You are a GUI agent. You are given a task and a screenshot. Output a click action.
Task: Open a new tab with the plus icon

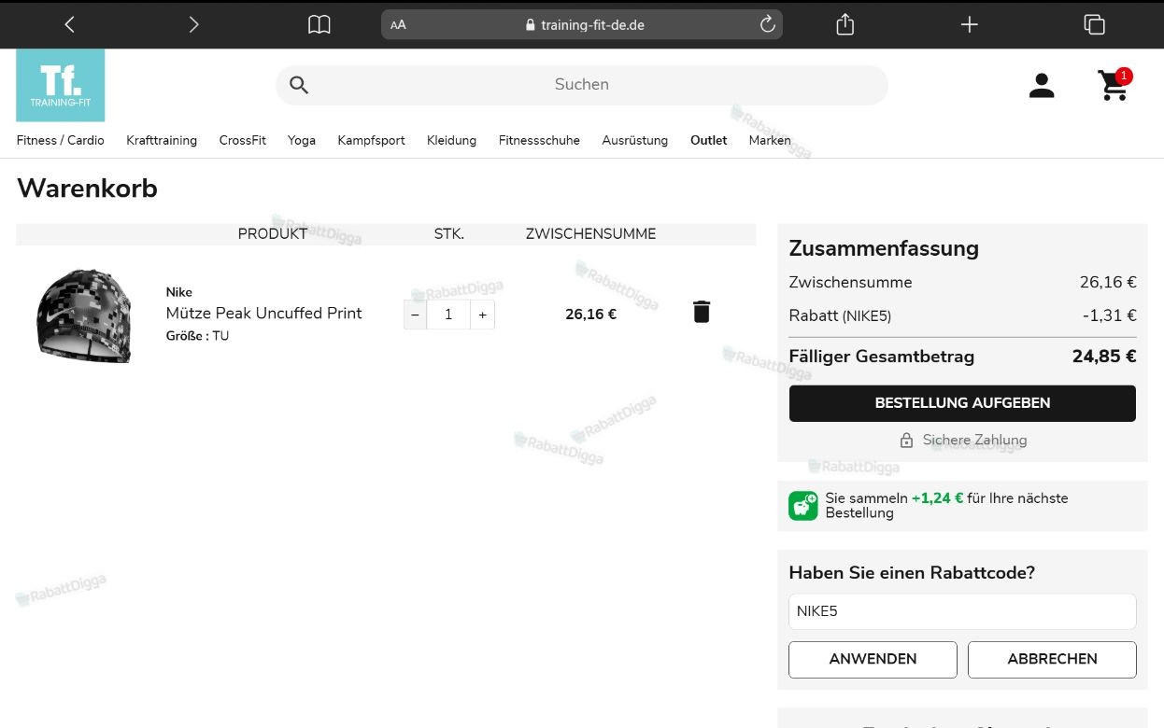click(x=970, y=25)
